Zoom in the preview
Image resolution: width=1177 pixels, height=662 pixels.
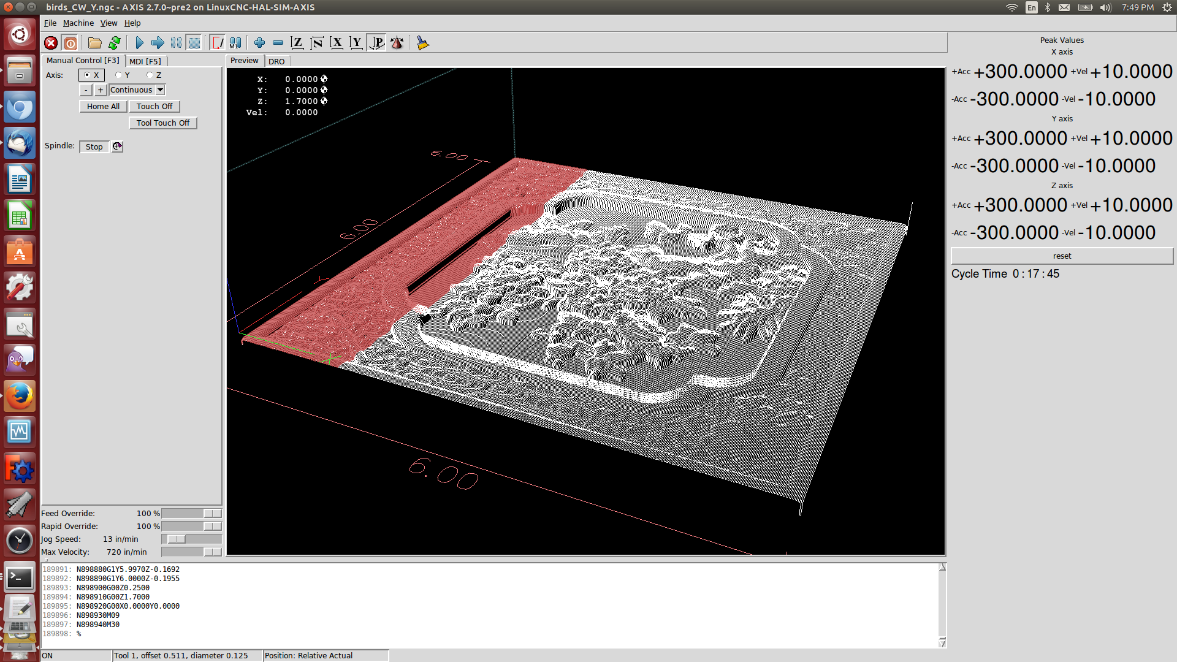coord(259,43)
